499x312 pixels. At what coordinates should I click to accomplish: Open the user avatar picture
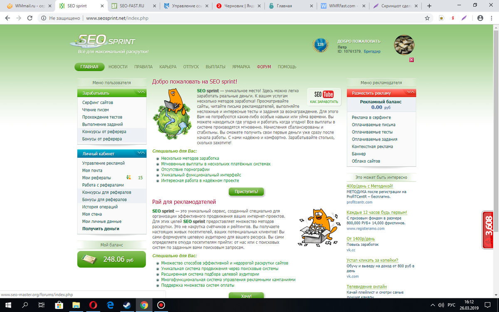click(404, 45)
